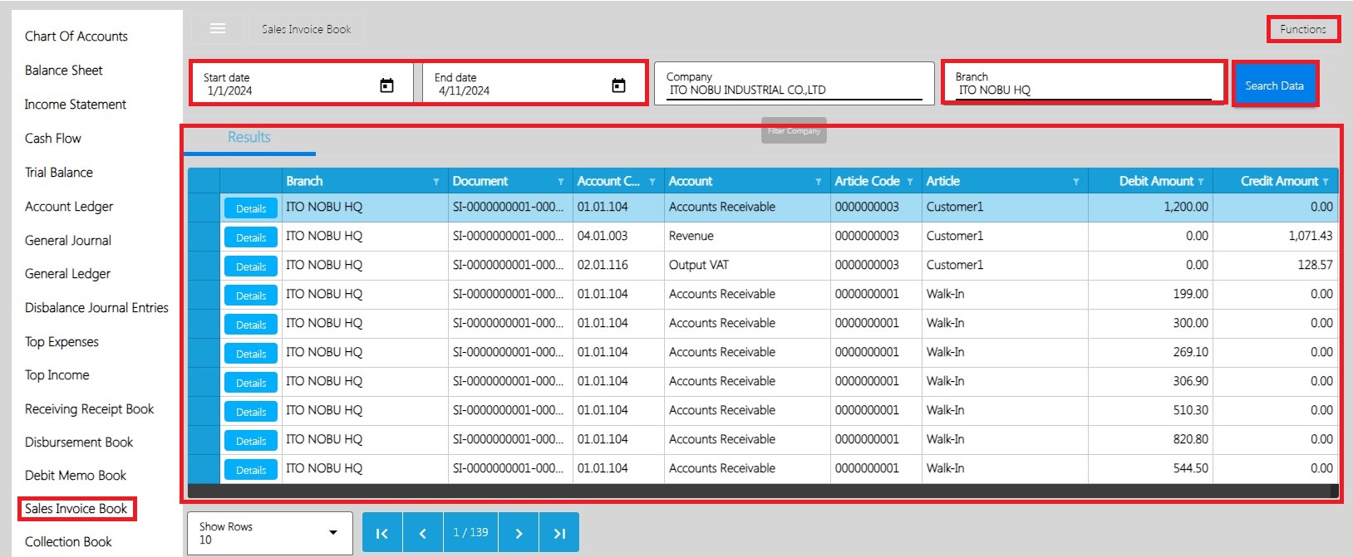
Task: Open Details for the 820.80 debit row
Action: pos(251,441)
